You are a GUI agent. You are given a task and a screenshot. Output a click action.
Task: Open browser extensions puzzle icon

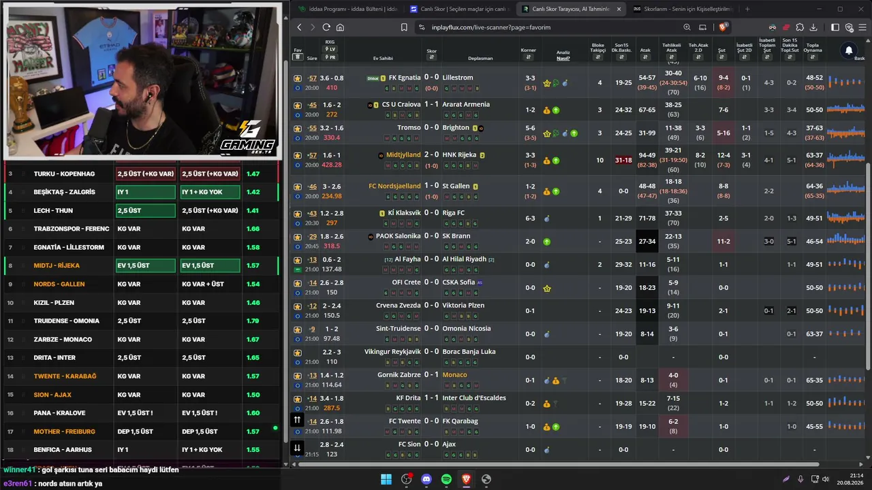800,27
